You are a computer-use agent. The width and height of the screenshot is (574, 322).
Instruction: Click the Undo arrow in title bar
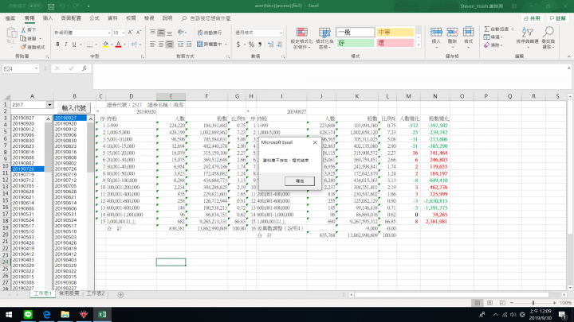[62, 6]
